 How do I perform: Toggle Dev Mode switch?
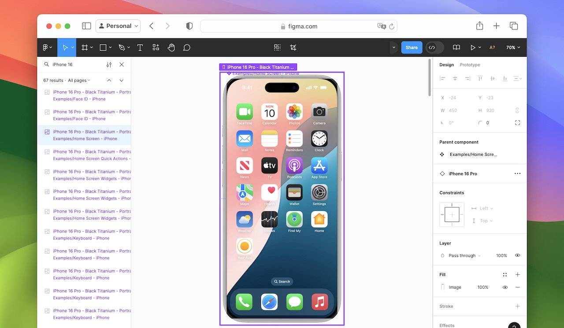(x=435, y=48)
